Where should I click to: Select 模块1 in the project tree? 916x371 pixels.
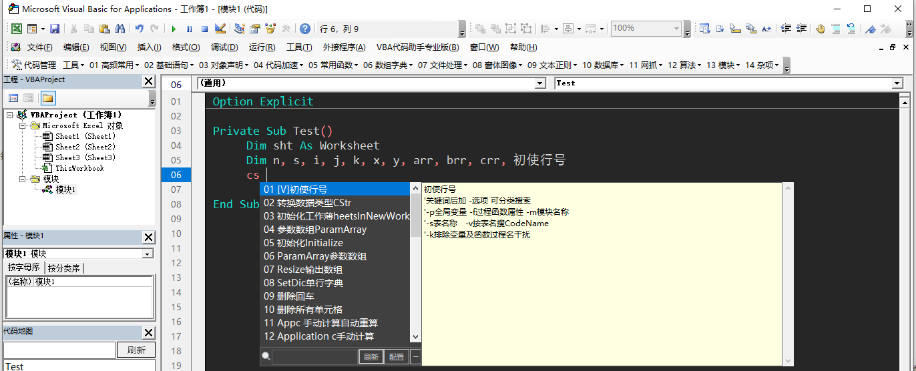[65, 190]
